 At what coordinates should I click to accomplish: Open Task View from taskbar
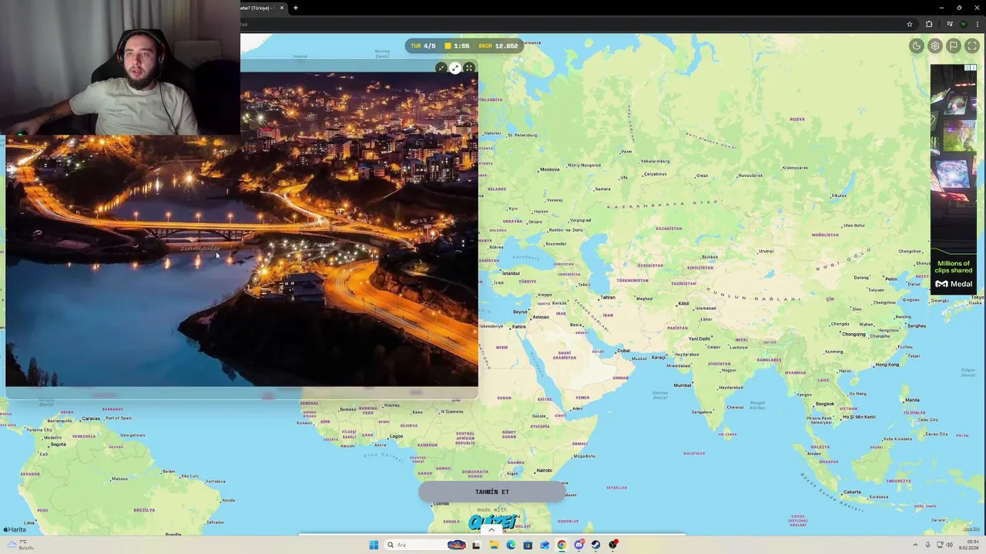tap(476, 545)
